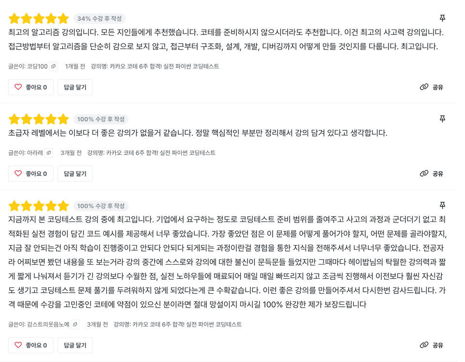
Task: Share the first review link
Action: coord(432,87)
